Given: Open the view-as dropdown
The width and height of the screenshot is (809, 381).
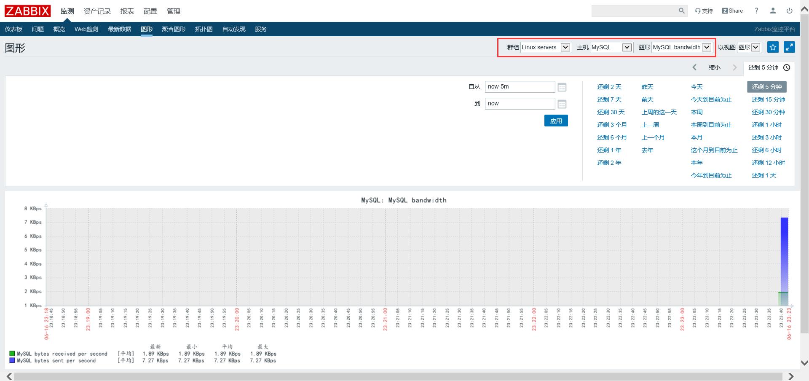Looking at the screenshot, I should [749, 47].
